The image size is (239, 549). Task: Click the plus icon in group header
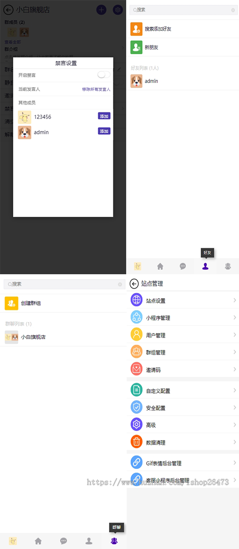tap(101, 10)
